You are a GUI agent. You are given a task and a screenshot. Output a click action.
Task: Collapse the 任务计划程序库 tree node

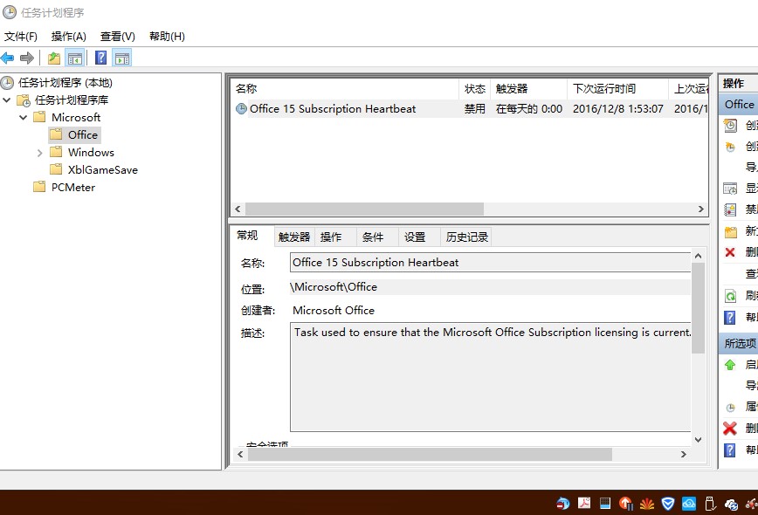(x=7, y=100)
